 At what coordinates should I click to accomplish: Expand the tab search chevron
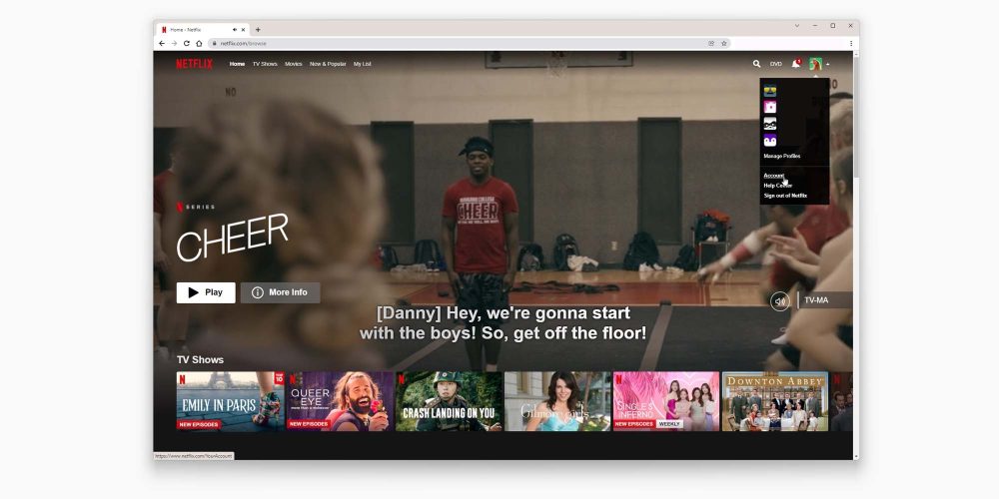tap(796, 25)
